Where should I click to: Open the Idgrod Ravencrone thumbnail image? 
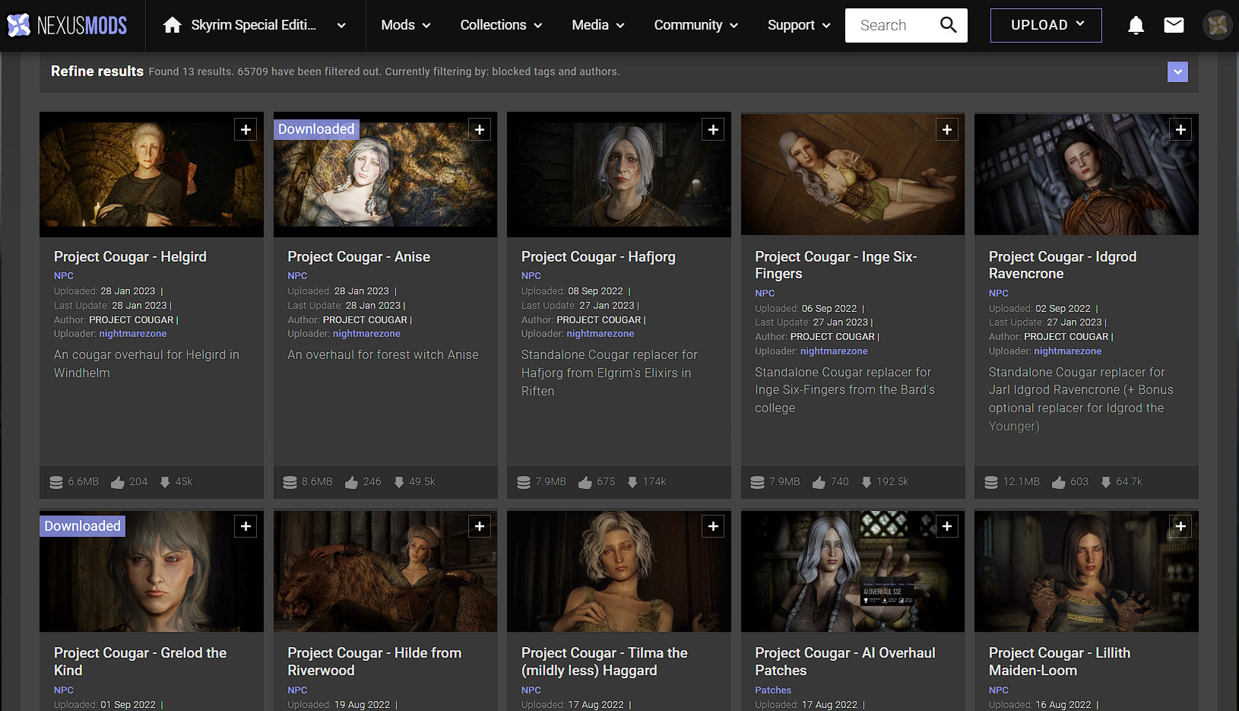(1086, 174)
